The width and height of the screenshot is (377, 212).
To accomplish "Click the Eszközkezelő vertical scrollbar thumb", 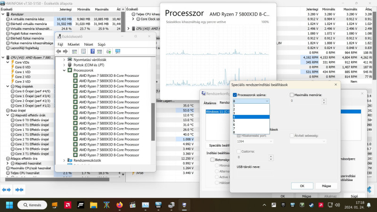I will click(x=153, y=122).
